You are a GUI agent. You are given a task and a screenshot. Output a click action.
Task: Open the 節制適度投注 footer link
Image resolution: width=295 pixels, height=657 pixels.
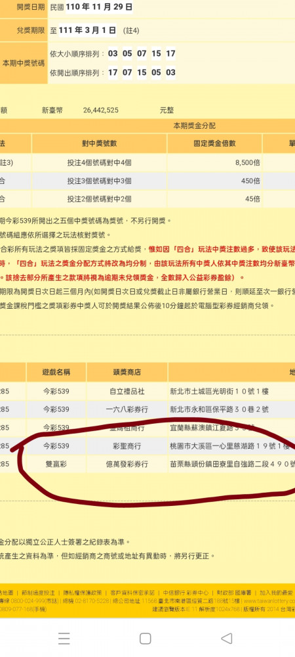39,593
